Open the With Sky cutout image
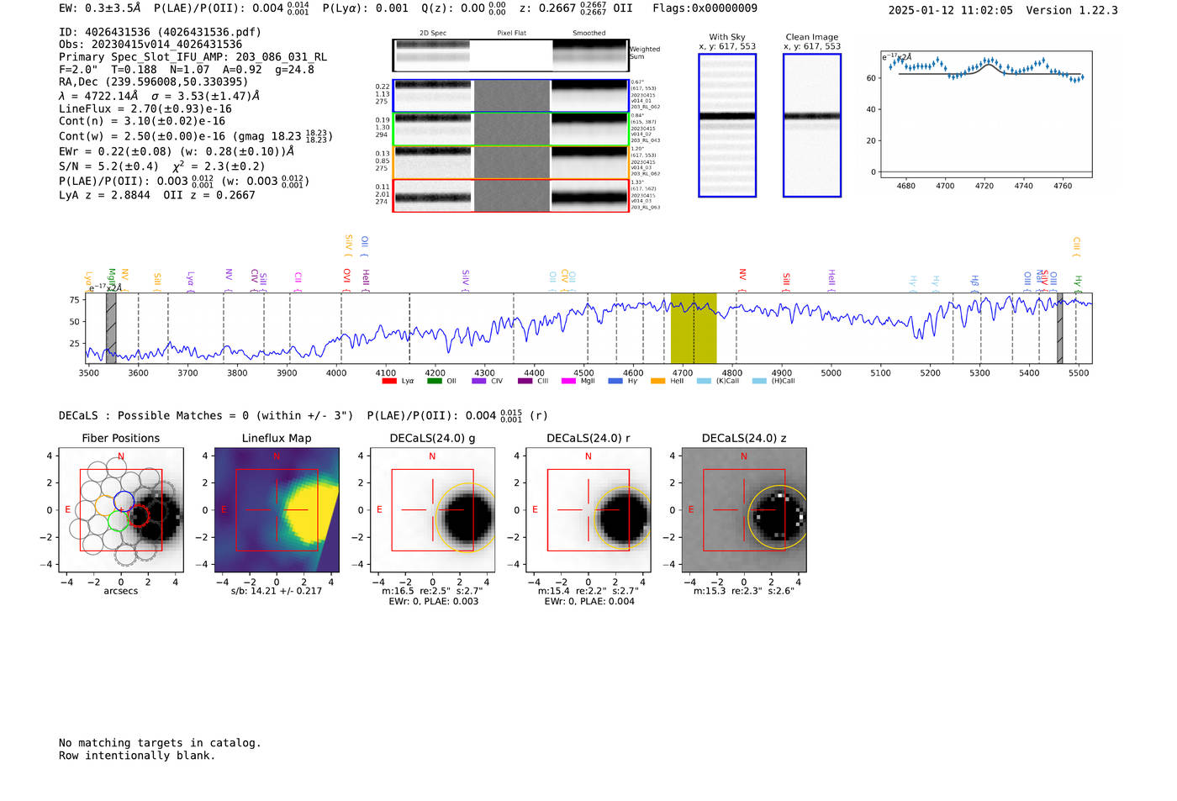 click(x=727, y=125)
